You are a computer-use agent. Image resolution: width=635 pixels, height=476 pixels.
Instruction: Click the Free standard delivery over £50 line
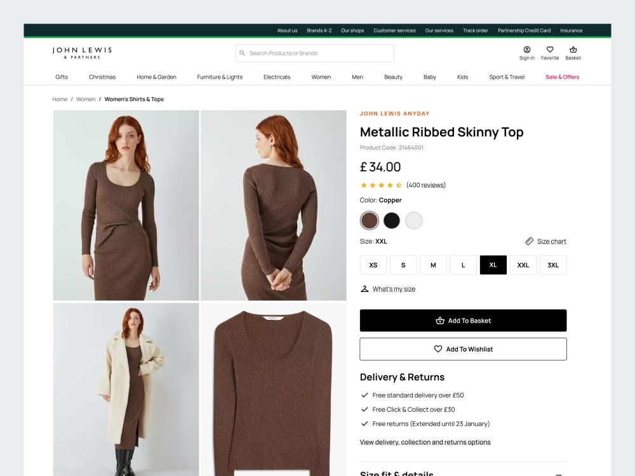pos(418,395)
